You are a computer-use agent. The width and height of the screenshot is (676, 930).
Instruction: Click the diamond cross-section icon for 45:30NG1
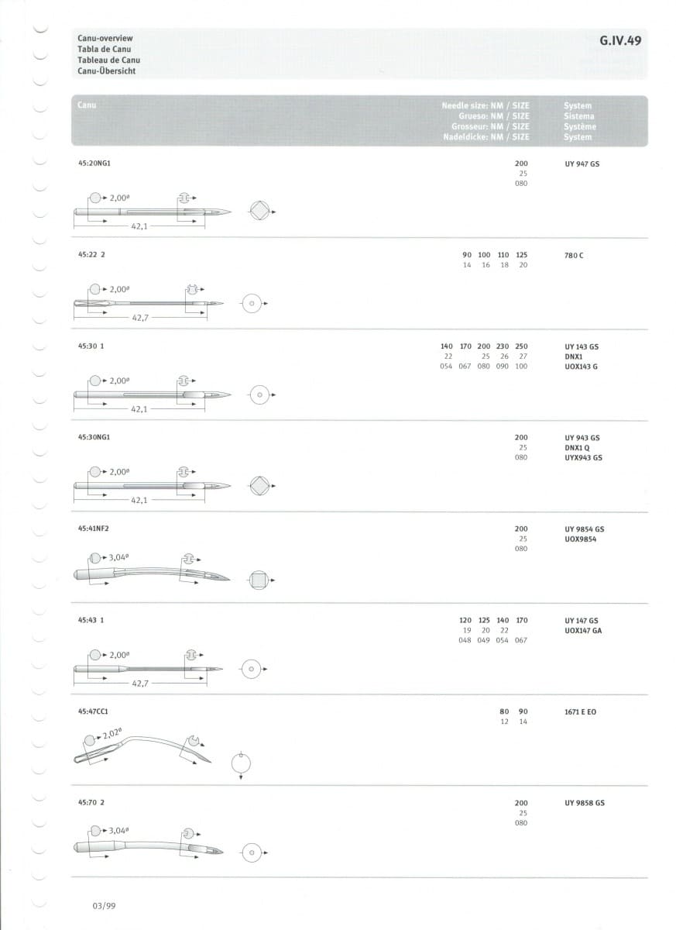[x=261, y=487]
